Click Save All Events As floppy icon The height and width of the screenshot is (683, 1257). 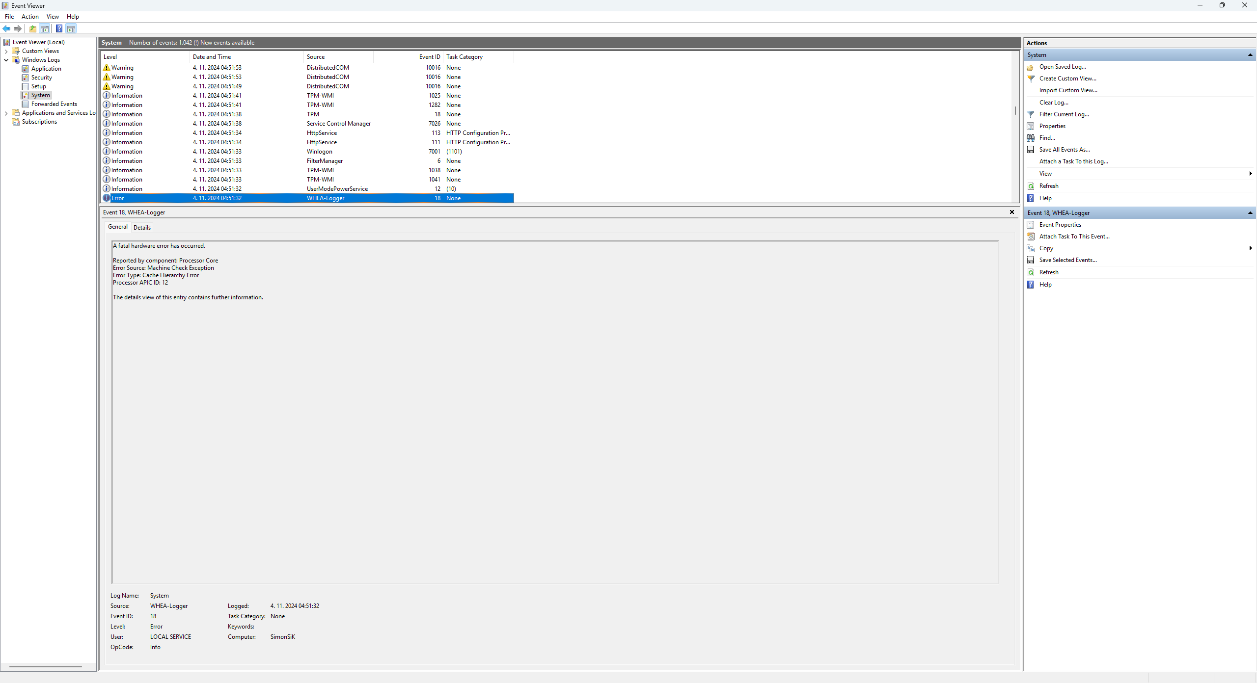(1031, 150)
